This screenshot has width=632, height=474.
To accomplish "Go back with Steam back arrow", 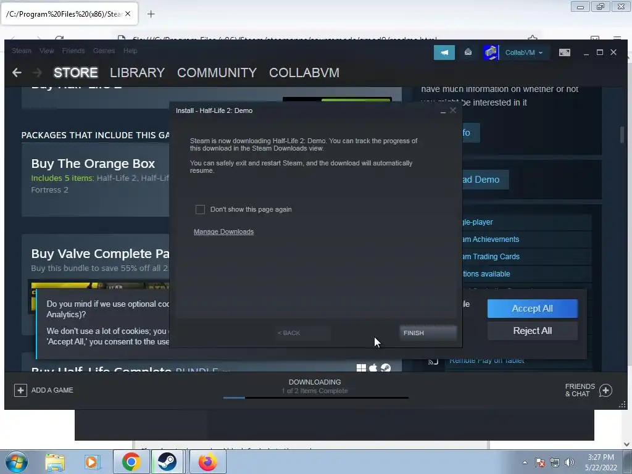I will (17, 73).
